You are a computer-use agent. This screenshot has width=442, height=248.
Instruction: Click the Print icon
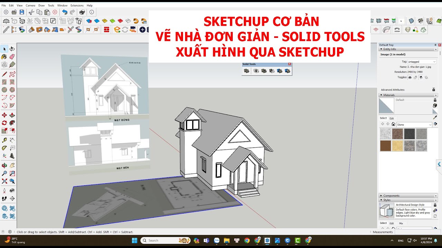[82, 12]
